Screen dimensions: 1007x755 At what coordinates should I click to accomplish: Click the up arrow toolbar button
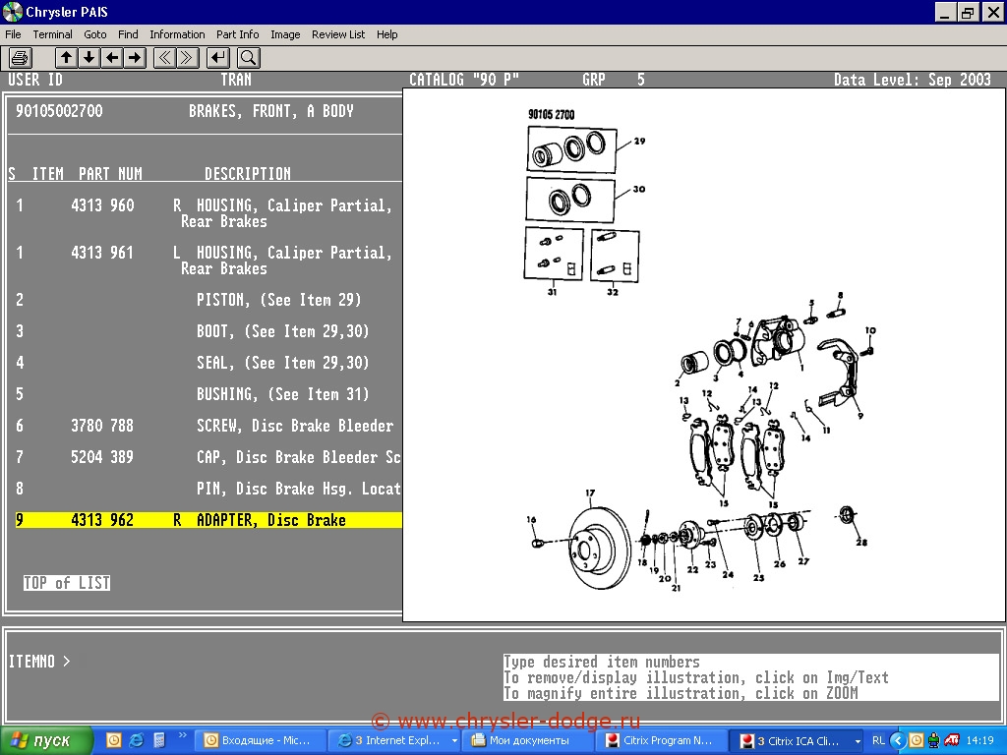point(66,58)
